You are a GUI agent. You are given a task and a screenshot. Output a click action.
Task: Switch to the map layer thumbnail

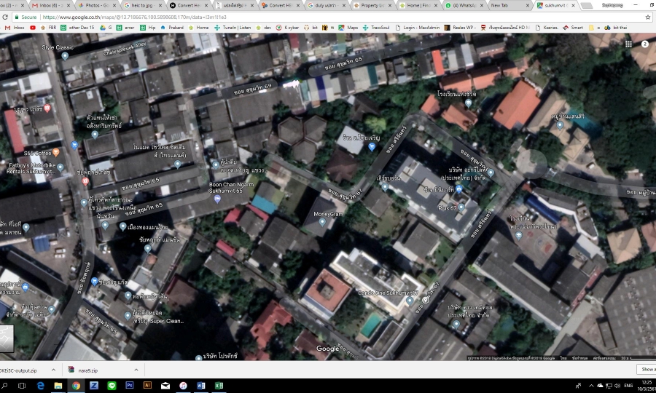[7, 338]
